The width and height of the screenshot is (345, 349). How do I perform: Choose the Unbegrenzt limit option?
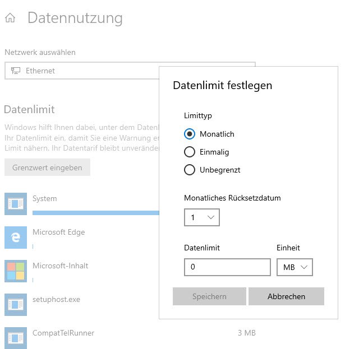pos(190,170)
